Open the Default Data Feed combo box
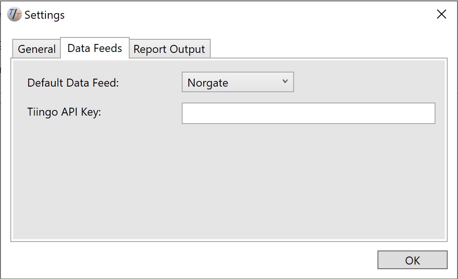Screen dimensions: 458x279 pos(238,82)
